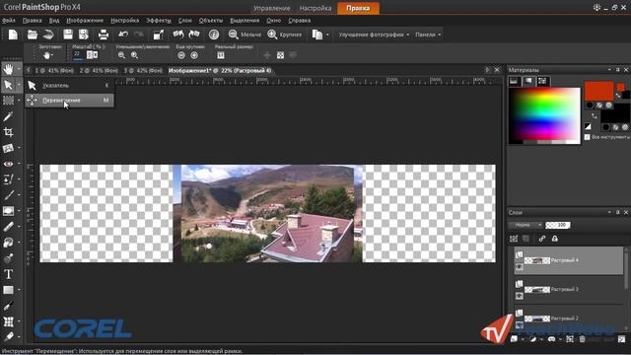Create a new image with the New icon
The width and height of the screenshot is (631, 355).
pyautogui.click(x=13, y=35)
